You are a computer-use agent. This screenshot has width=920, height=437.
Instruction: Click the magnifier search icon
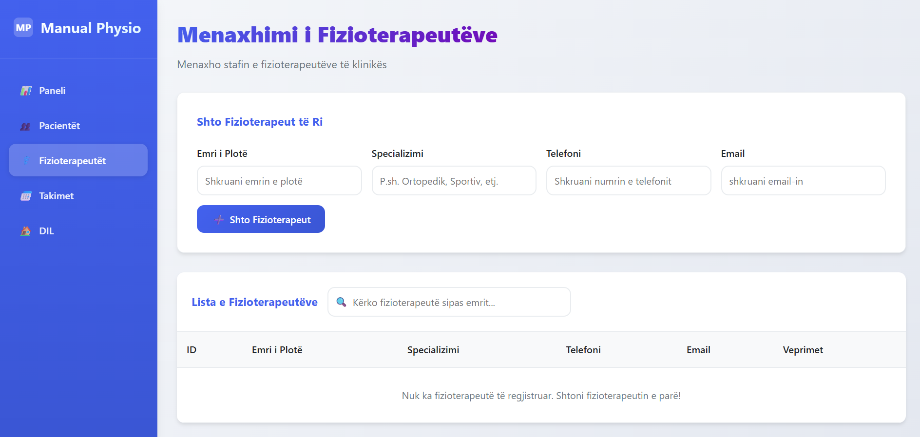click(x=342, y=302)
